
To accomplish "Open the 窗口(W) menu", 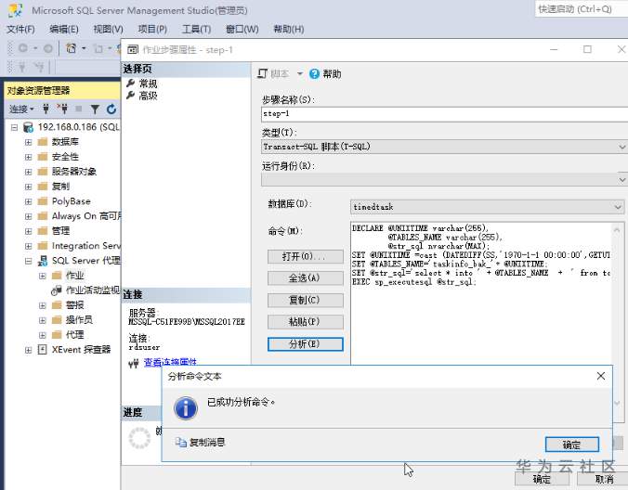I will coord(242,29).
